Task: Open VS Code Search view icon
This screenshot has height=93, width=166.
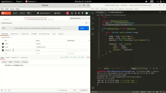Action: click(93, 18)
